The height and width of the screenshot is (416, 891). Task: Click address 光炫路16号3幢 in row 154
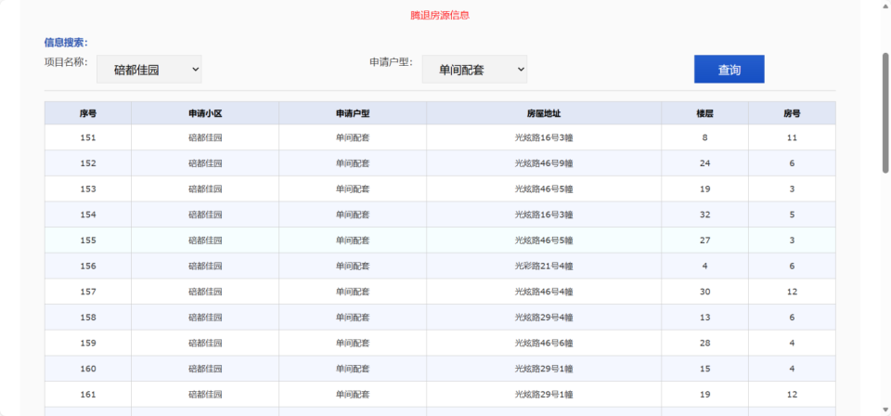click(544, 214)
